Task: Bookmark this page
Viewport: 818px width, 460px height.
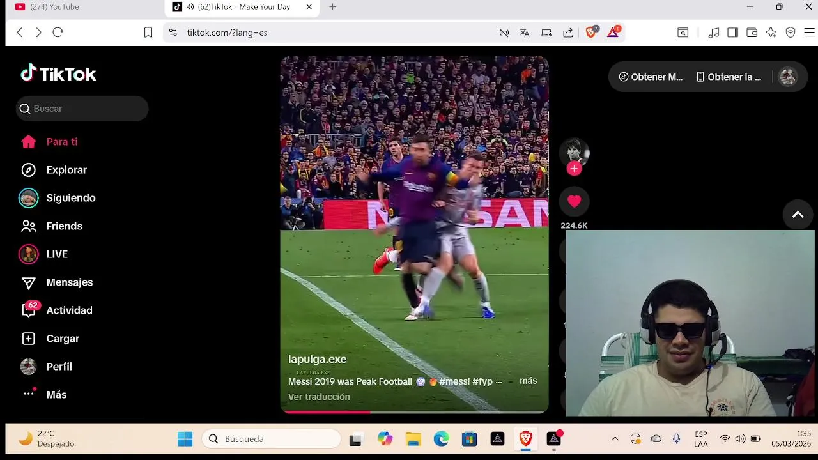Action: click(x=148, y=33)
